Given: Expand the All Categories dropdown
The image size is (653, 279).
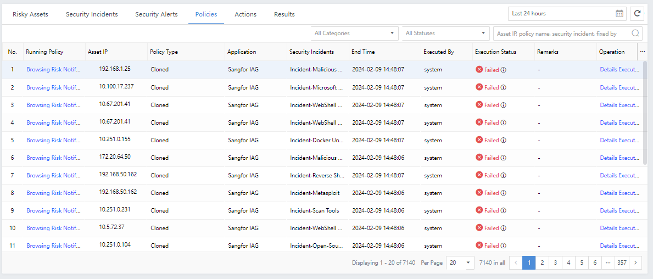Looking at the screenshot, I should 354,34.
